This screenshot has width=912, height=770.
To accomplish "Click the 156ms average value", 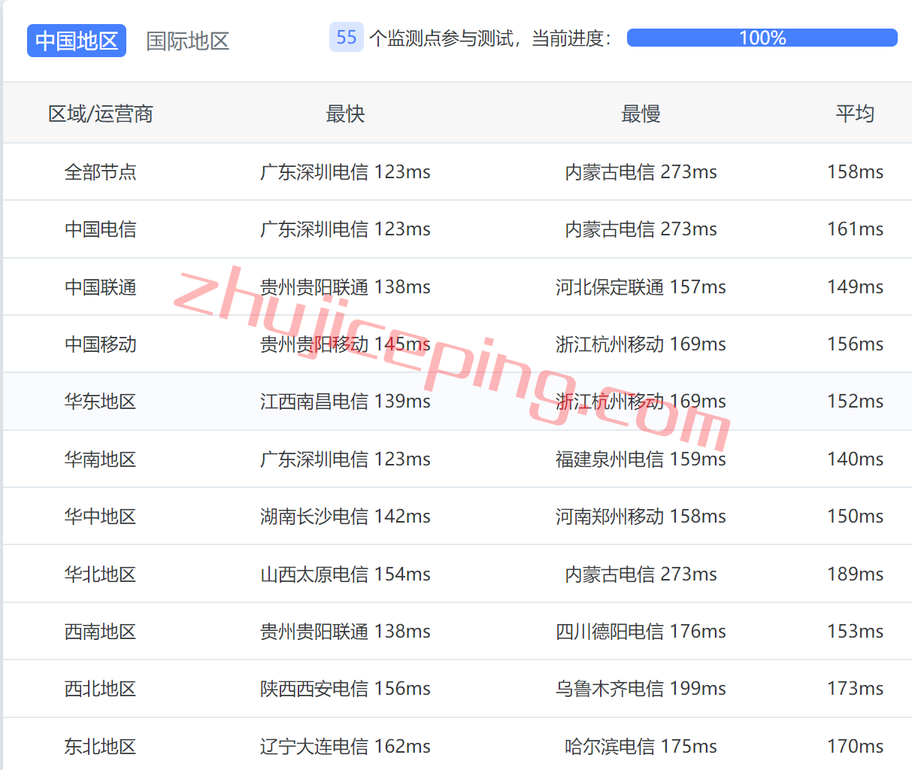I will [855, 344].
